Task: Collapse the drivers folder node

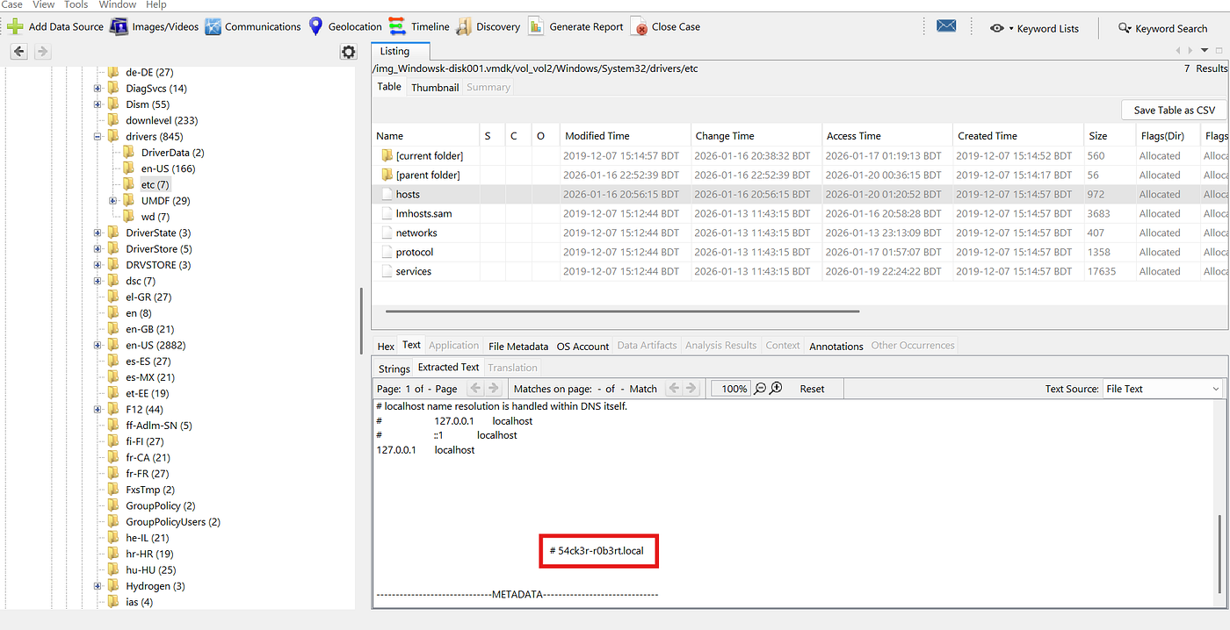Action: pyautogui.click(x=98, y=137)
